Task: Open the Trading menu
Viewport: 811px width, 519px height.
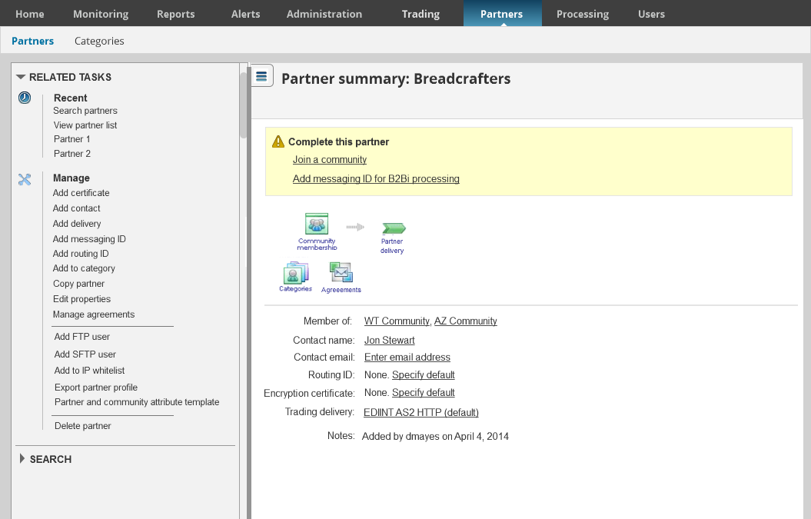Action: [x=420, y=14]
